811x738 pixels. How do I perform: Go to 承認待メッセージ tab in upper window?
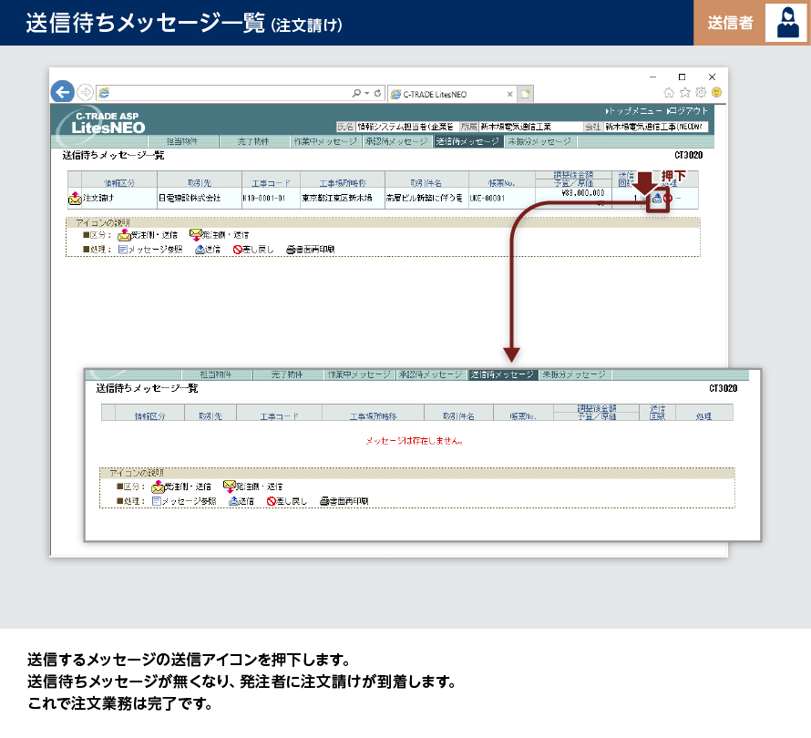point(396,141)
